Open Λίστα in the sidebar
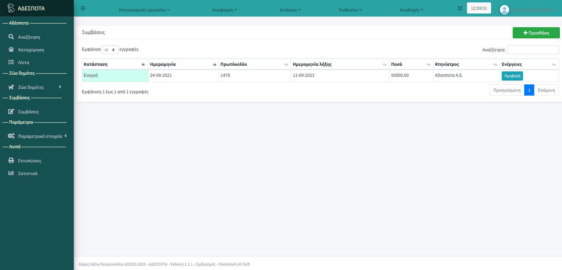 23,62
